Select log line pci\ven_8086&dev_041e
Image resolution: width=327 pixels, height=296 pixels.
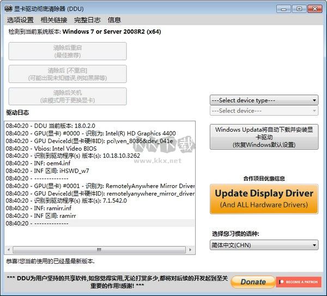100,141
